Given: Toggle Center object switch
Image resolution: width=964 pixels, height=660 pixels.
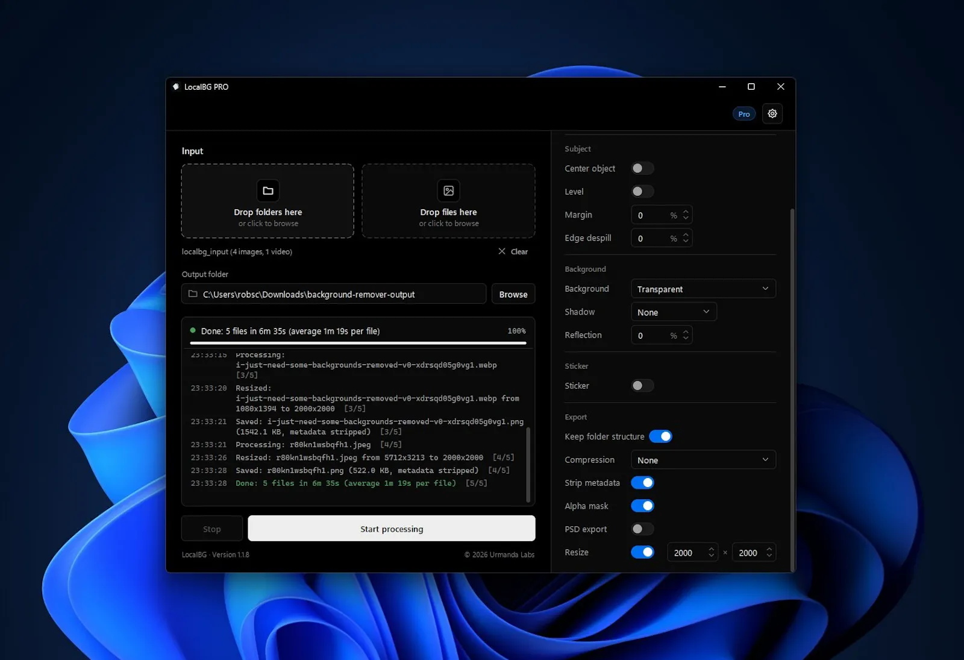Looking at the screenshot, I should click(x=642, y=168).
